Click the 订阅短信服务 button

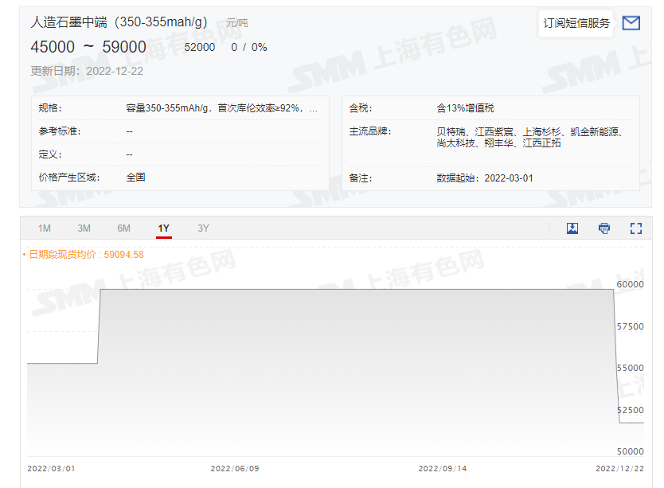[x=576, y=23]
